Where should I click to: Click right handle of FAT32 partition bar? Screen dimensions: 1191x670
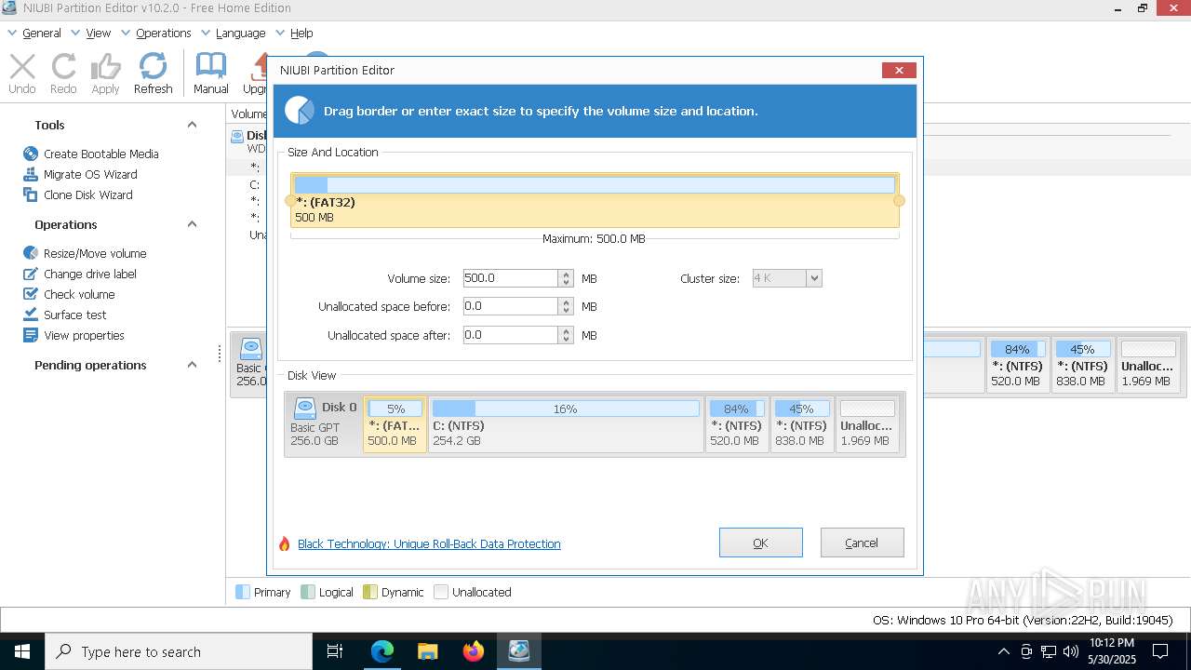pyautogui.click(x=899, y=201)
